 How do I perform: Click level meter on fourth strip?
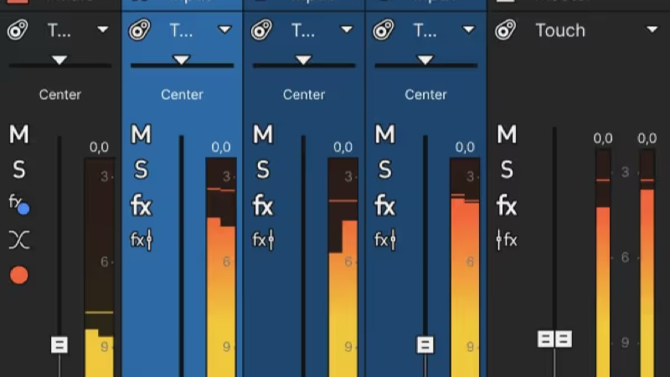[465, 267]
